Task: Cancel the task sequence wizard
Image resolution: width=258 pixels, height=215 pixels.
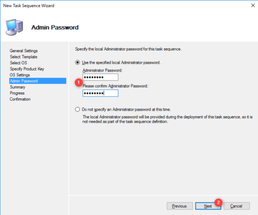Action: pyautogui.click(x=236, y=206)
